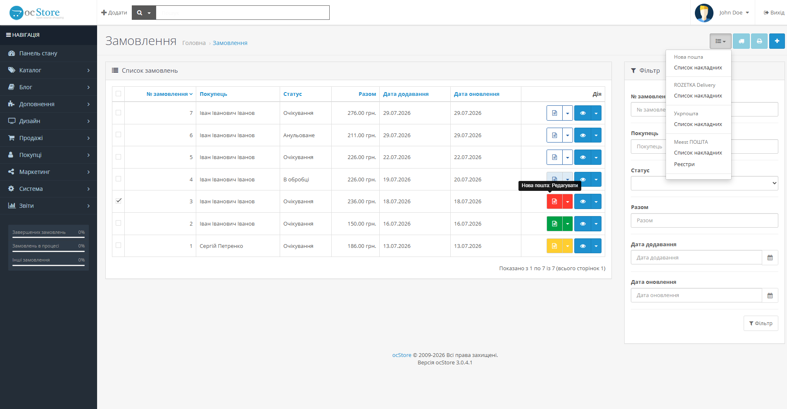Click the print invoice icon in the header
The image size is (787, 409).
coord(759,41)
